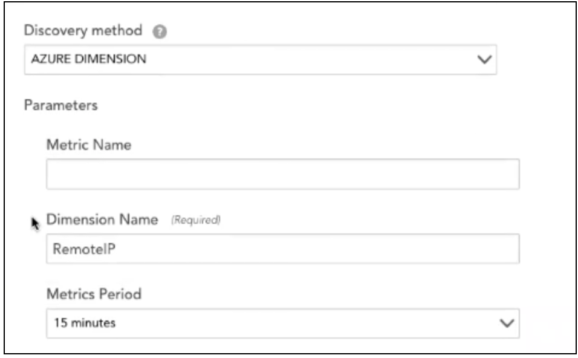
Task: Click blank middle area of Discovery method selector
Action: (x=310, y=59)
